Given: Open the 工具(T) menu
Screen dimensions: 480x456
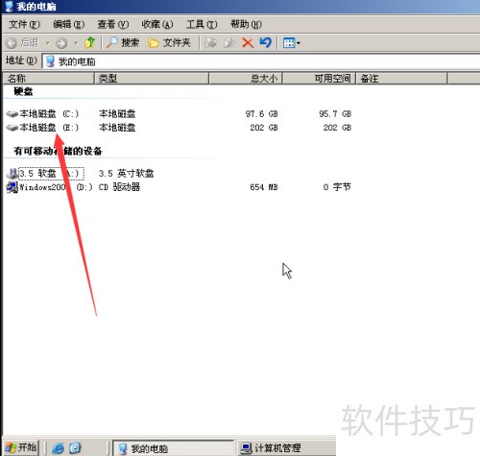Looking at the screenshot, I should [202, 24].
